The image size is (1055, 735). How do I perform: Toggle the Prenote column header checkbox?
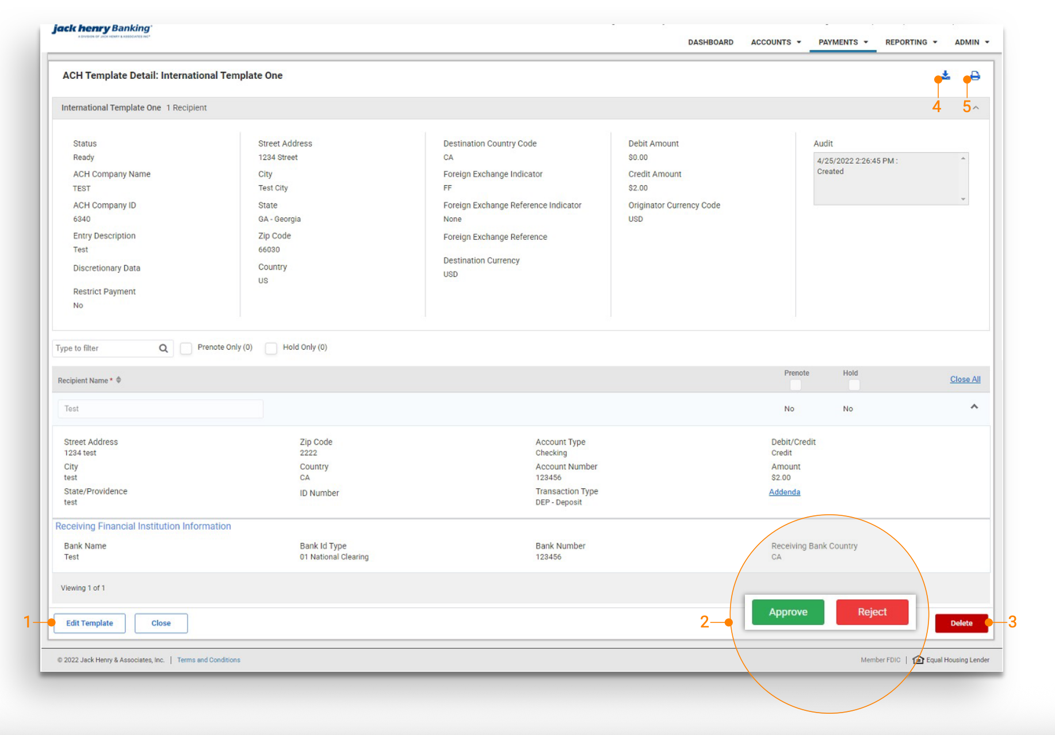pos(796,385)
